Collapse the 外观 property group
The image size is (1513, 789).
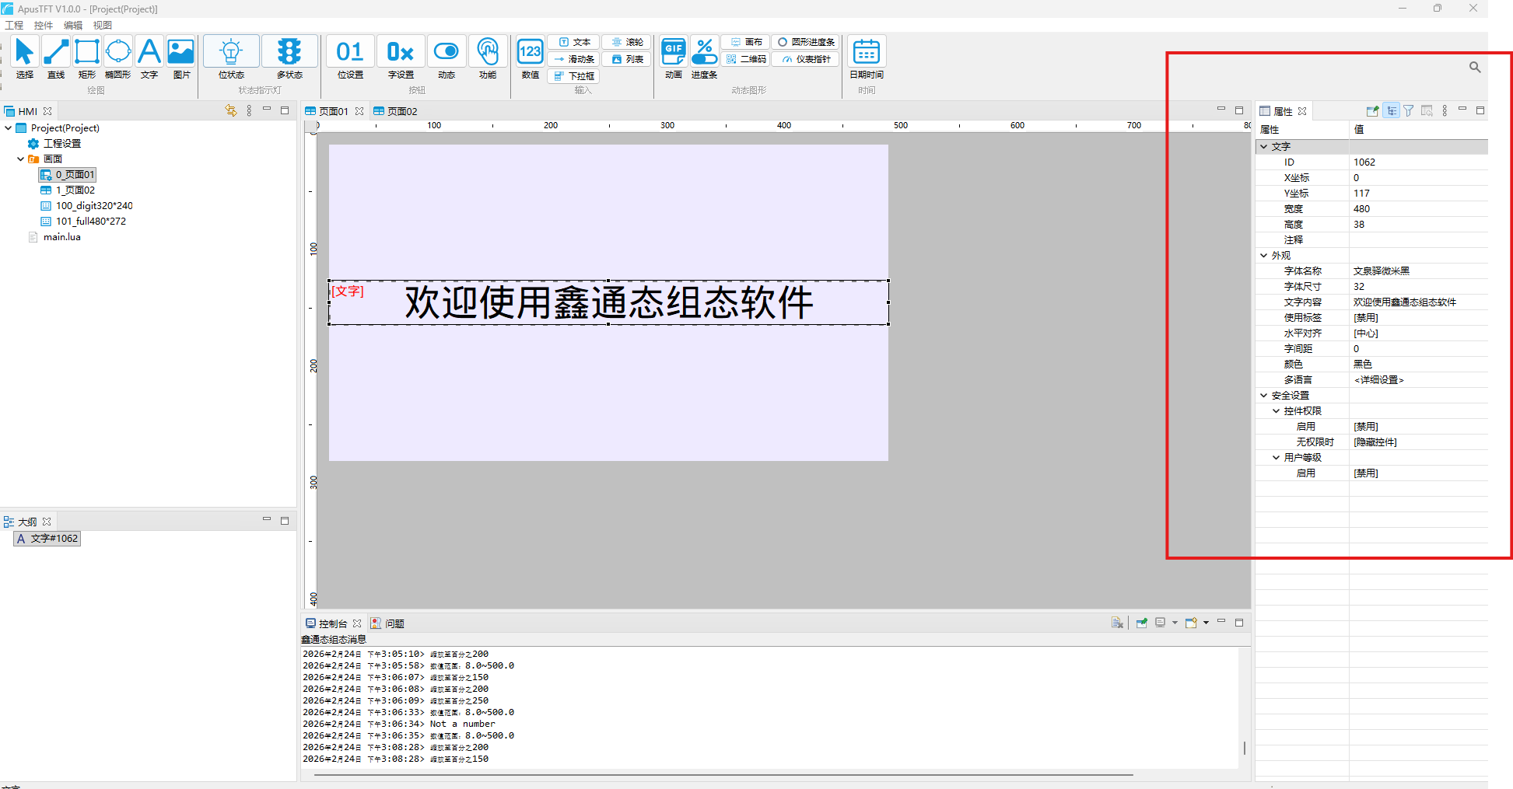(1263, 256)
